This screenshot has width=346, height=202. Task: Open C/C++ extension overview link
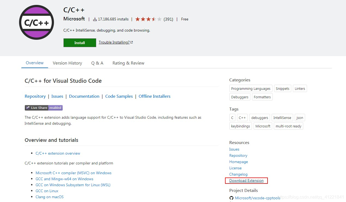[58, 153]
